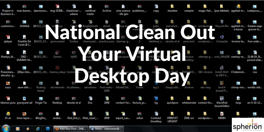
Task: Click the Windows Start orb
Action: 6,129
